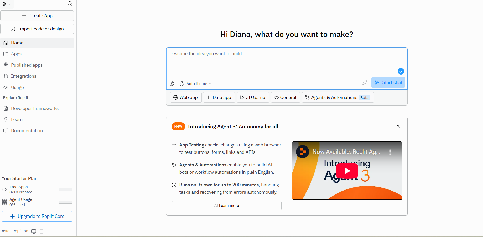The image size is (483, 237).
Task: Click the Agent Usage icon
Action: pos(4,202)
